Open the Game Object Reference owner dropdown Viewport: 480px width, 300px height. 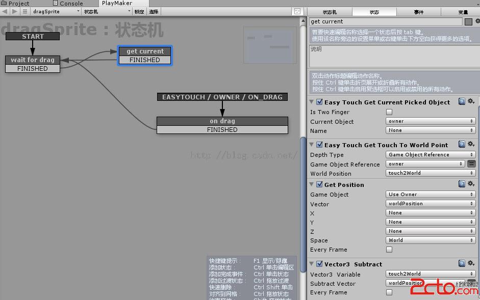[x=425, y=164]
